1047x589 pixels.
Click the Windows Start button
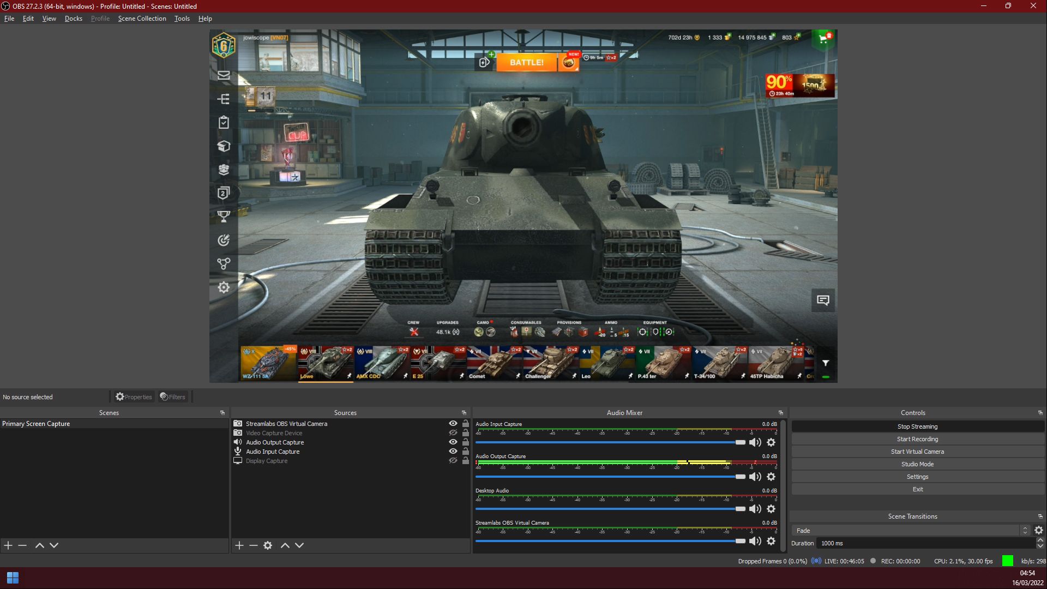tap(13, 578)
